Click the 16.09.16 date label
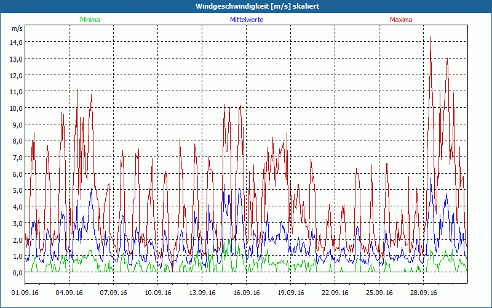The width and height of the screenshot is (492, 308). pyautogui.click(x=247, y=293)
